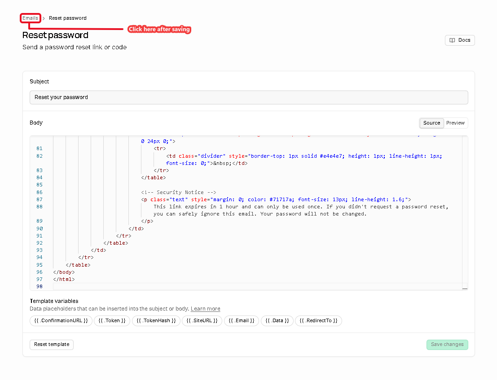Click the Save changes button
497x380 pixels.
[447, 345]
